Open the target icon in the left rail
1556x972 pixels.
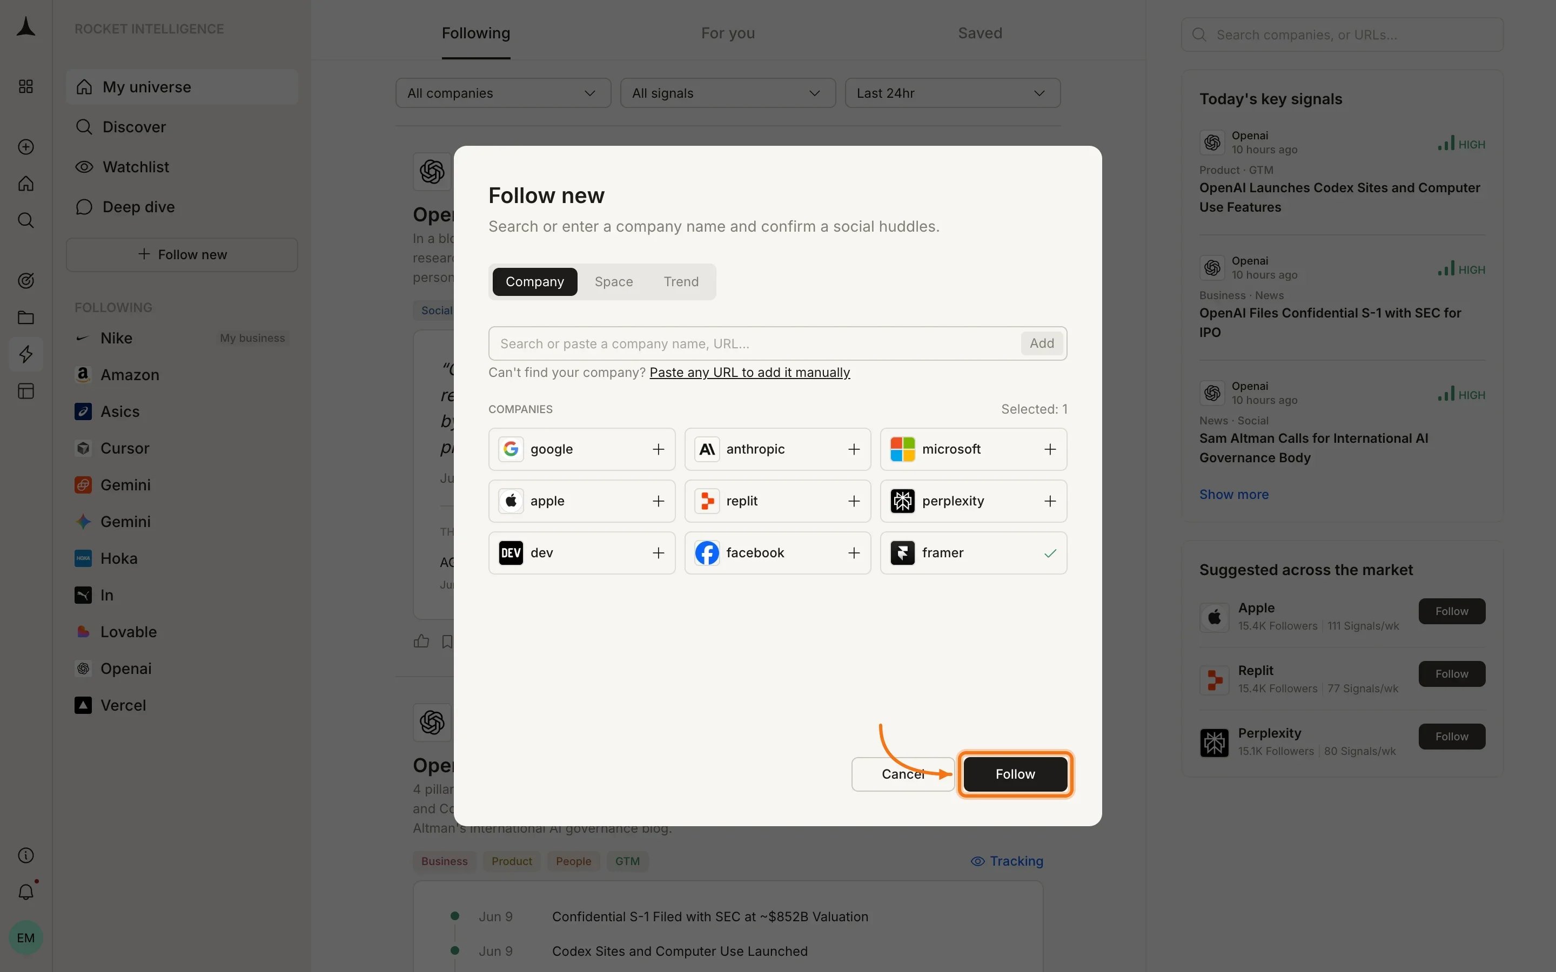[x=26, y=280]
